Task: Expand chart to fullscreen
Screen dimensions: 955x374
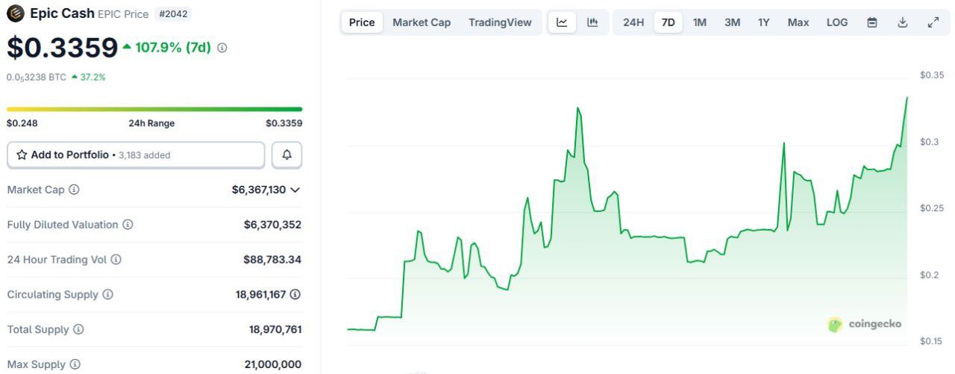Action: click(933, 22)
